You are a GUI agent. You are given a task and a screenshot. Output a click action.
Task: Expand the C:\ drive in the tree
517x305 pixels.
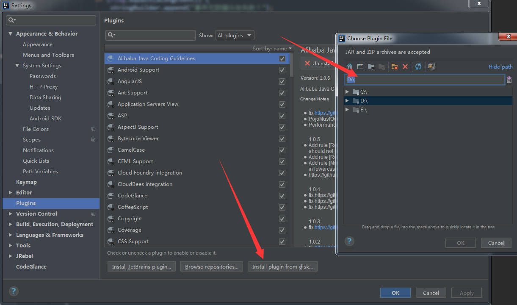347,91
